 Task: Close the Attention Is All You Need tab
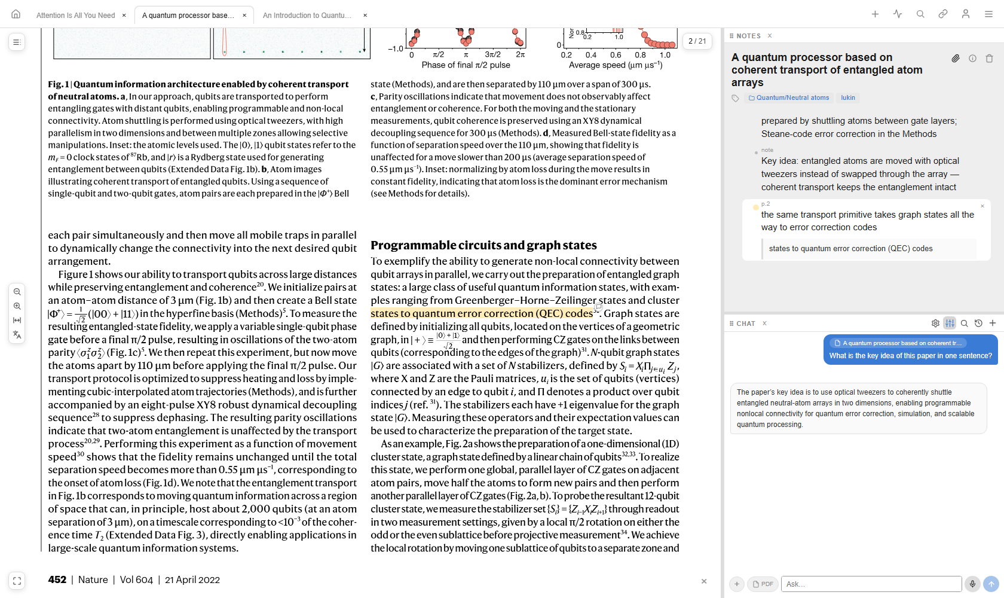[x=124, y=16]
